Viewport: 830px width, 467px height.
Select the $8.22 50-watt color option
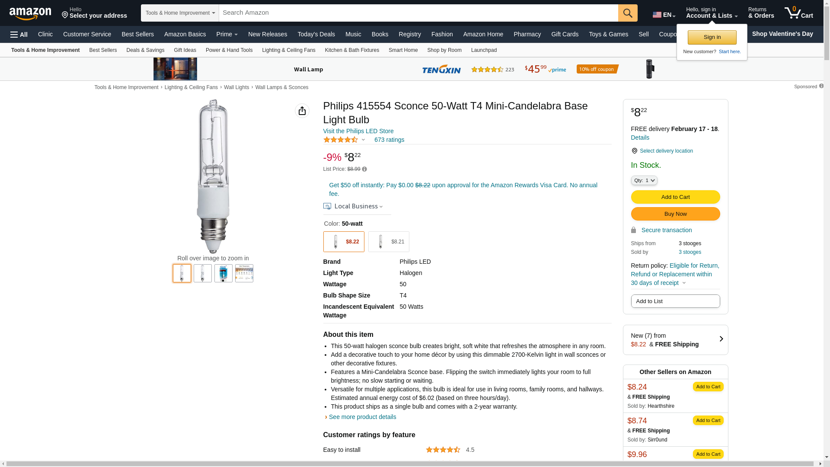(344, 242)
